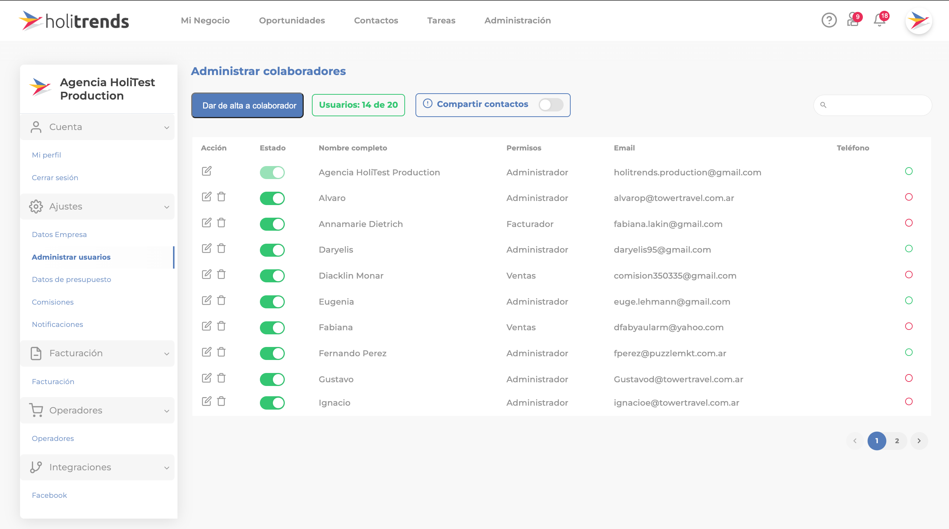Open Administración in top navigation
949x529 pixels.
[x=518, y=20]
